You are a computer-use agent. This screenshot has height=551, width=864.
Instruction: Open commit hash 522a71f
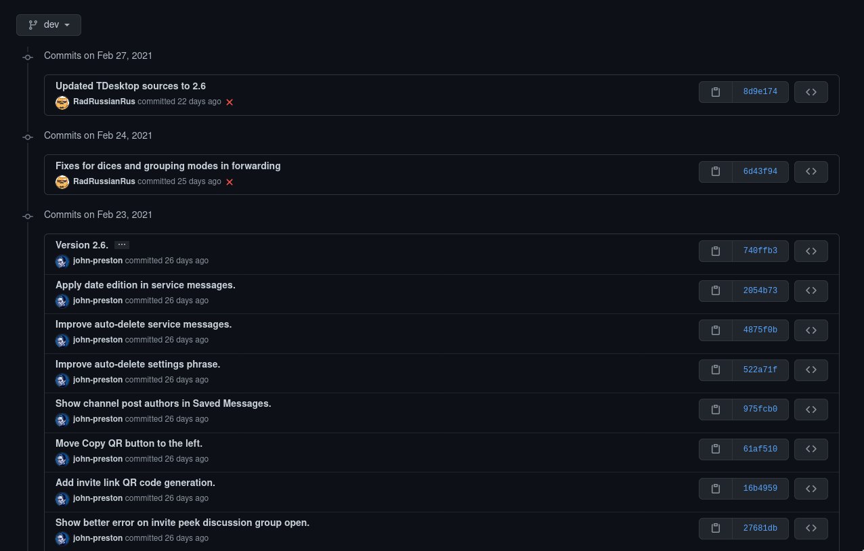(x=760, y=370)
